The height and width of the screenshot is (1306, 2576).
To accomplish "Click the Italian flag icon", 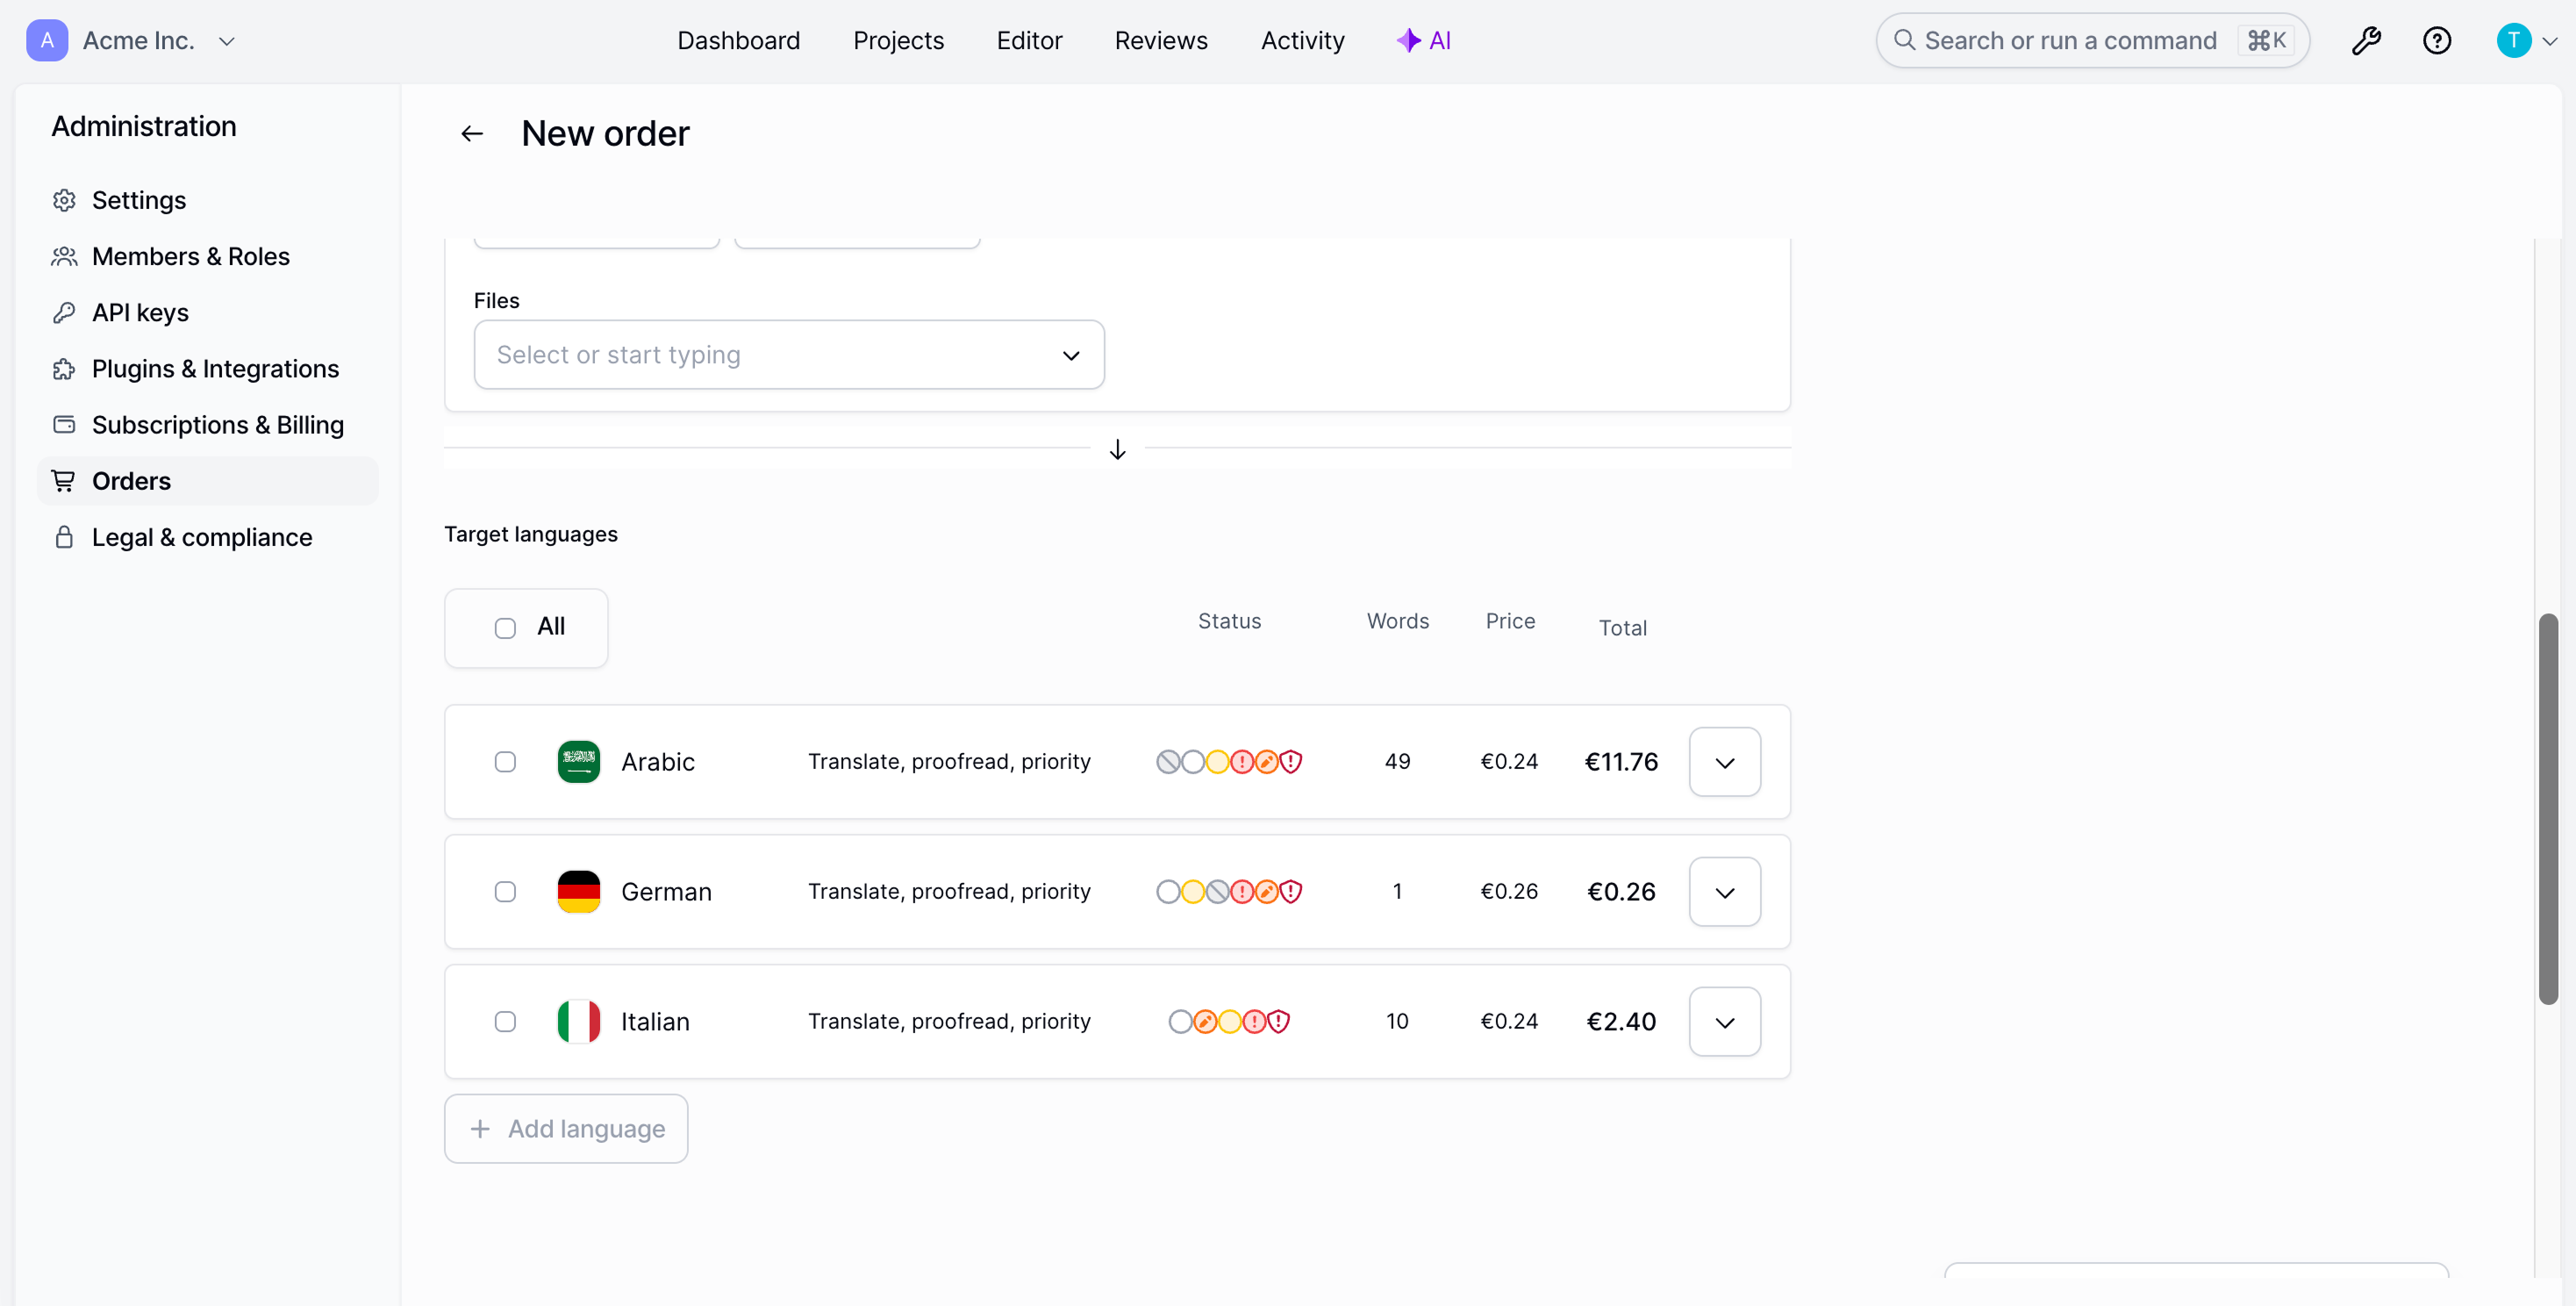I will pos(579,1022).
